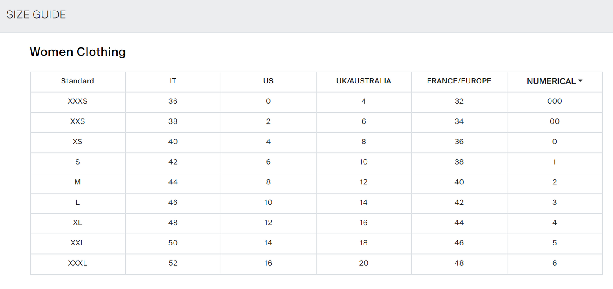Select the M size cell
613x289 pixels.
78,182
